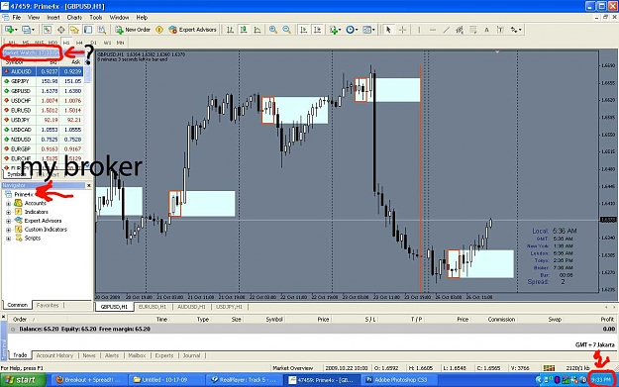Viewport: 619px width, 387px height.
Task: Click the New Order button
Action: 133,30
